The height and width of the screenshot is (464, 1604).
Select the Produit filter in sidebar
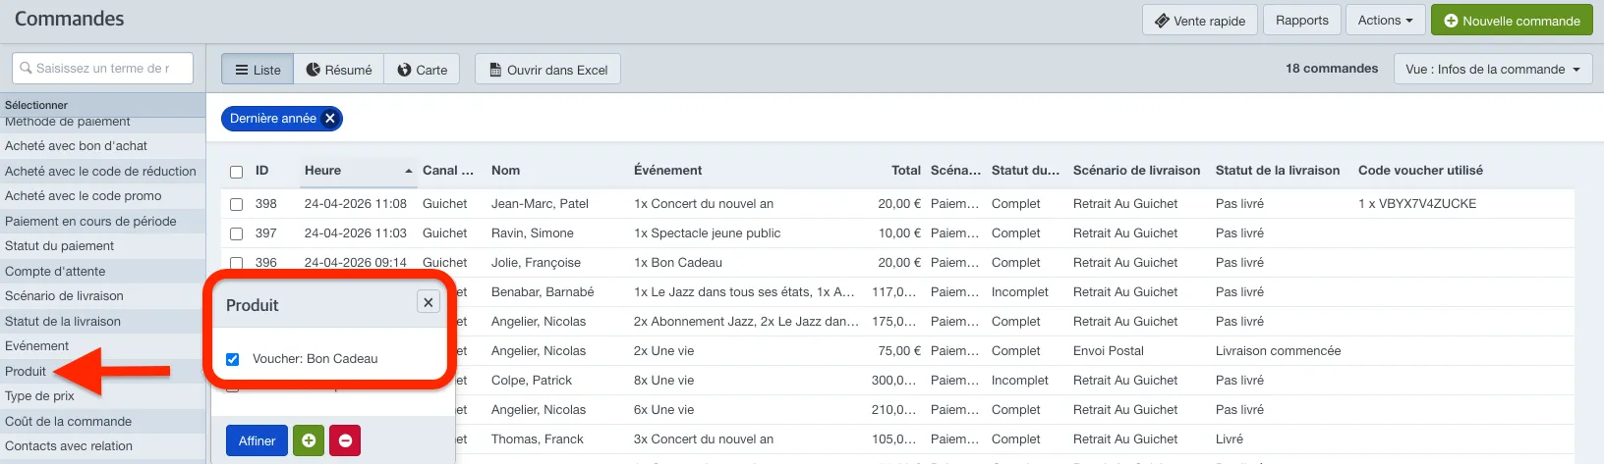pyautogui.click(x=102, y=371)
